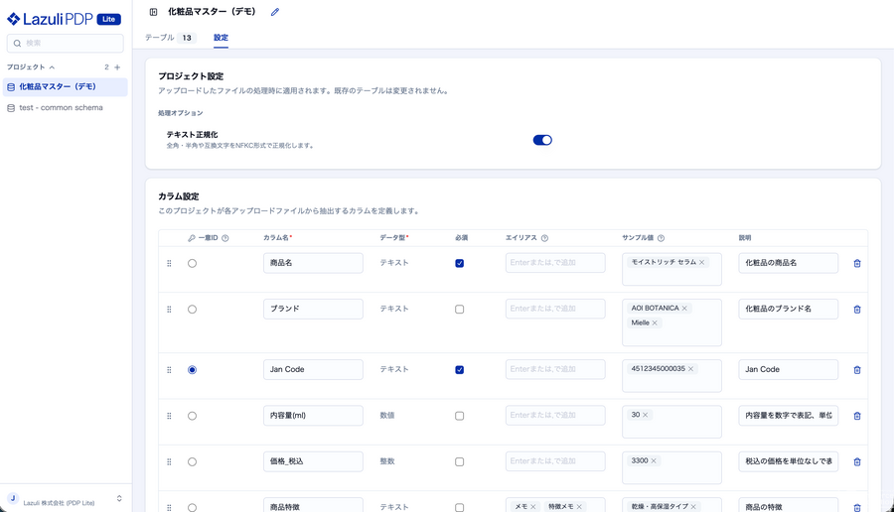The height and width of the screenshot is (512, 894).
Task: Show help for エイリアス column header
Action: tap(544, 238)
